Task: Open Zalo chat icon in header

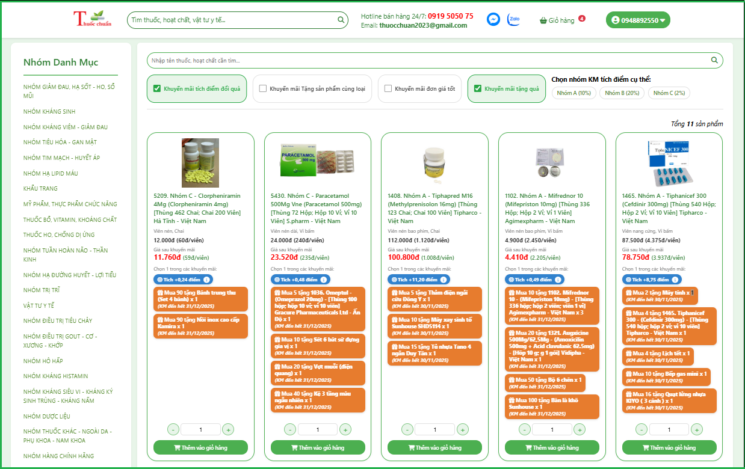Action: tap(514, 20)
